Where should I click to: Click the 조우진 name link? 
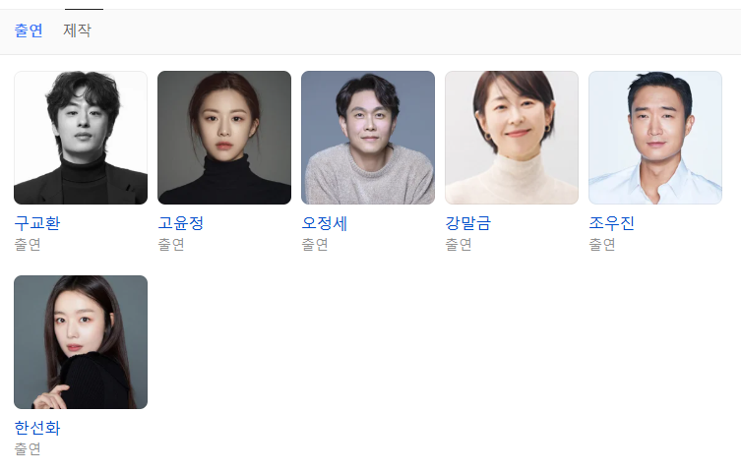coord(612,223)
